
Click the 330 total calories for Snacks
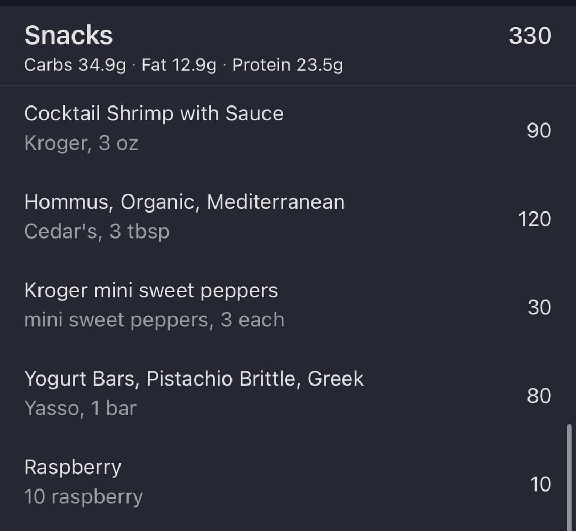(530, 36)
